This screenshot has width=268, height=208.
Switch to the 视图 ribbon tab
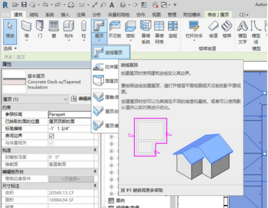[156, 15]
